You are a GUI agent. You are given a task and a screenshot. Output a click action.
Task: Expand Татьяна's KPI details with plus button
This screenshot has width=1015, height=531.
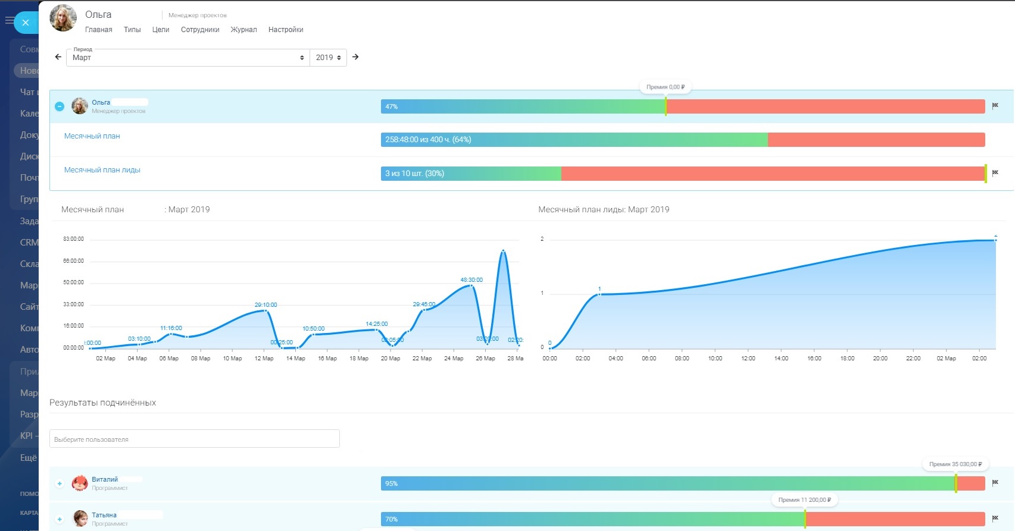coord(60,519)
